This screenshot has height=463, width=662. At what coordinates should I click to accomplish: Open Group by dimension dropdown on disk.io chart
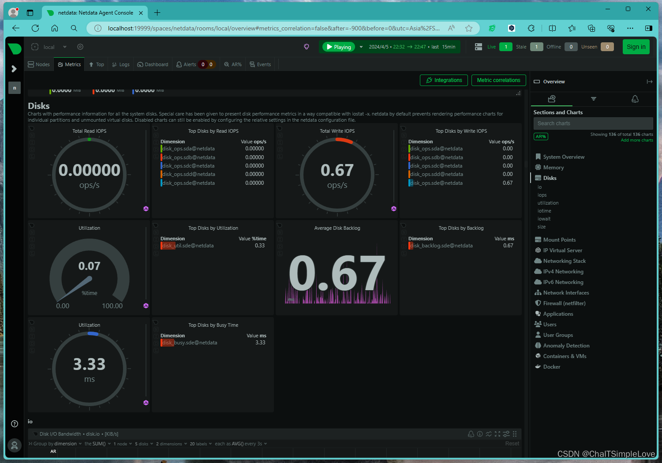58,444
